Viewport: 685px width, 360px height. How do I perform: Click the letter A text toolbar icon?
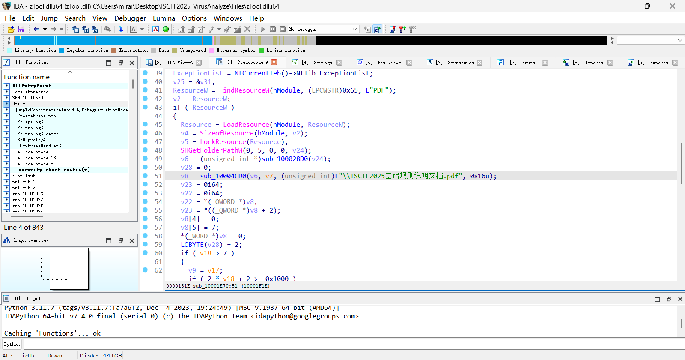click(x=134, y=29)
